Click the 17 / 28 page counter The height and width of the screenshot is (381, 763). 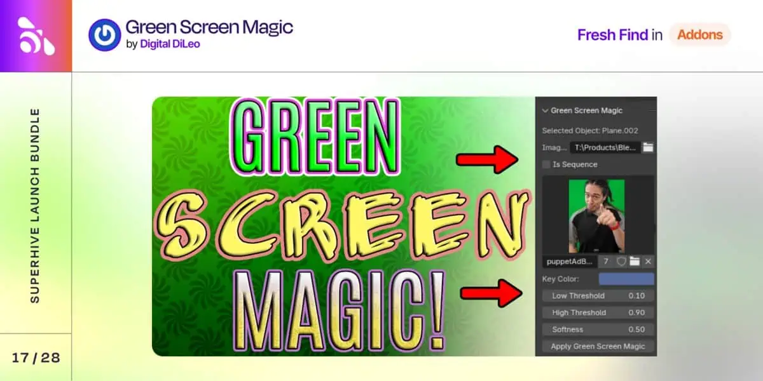pyautogui.click(x=36, y=358)
